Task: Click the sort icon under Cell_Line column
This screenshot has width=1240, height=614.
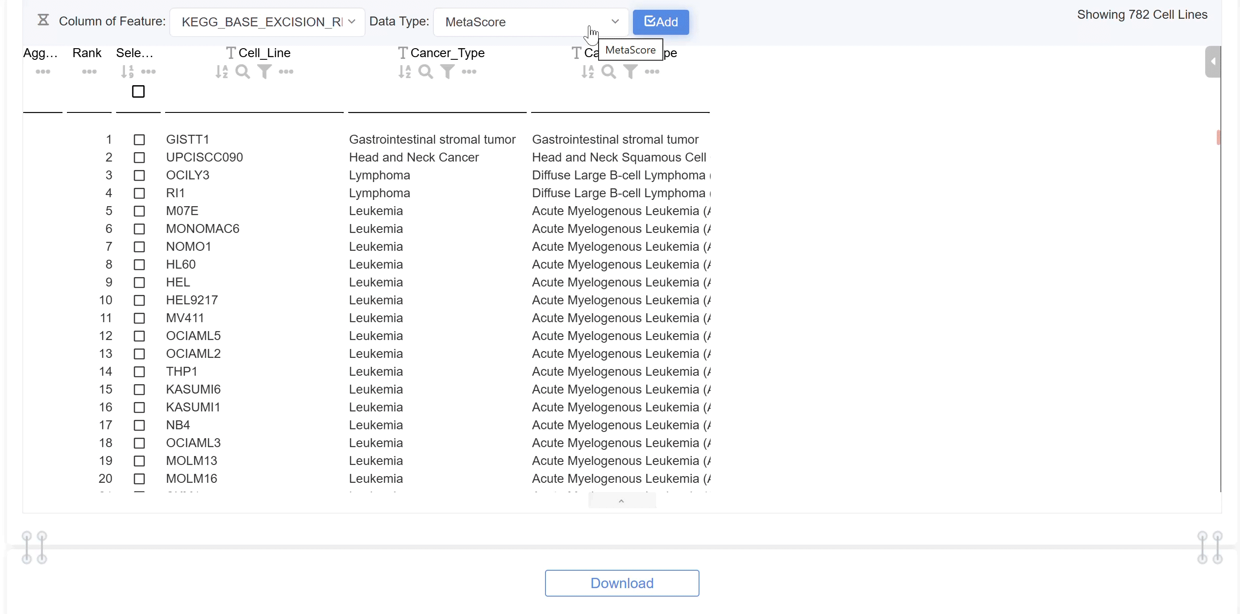Action: pos(221,72)
